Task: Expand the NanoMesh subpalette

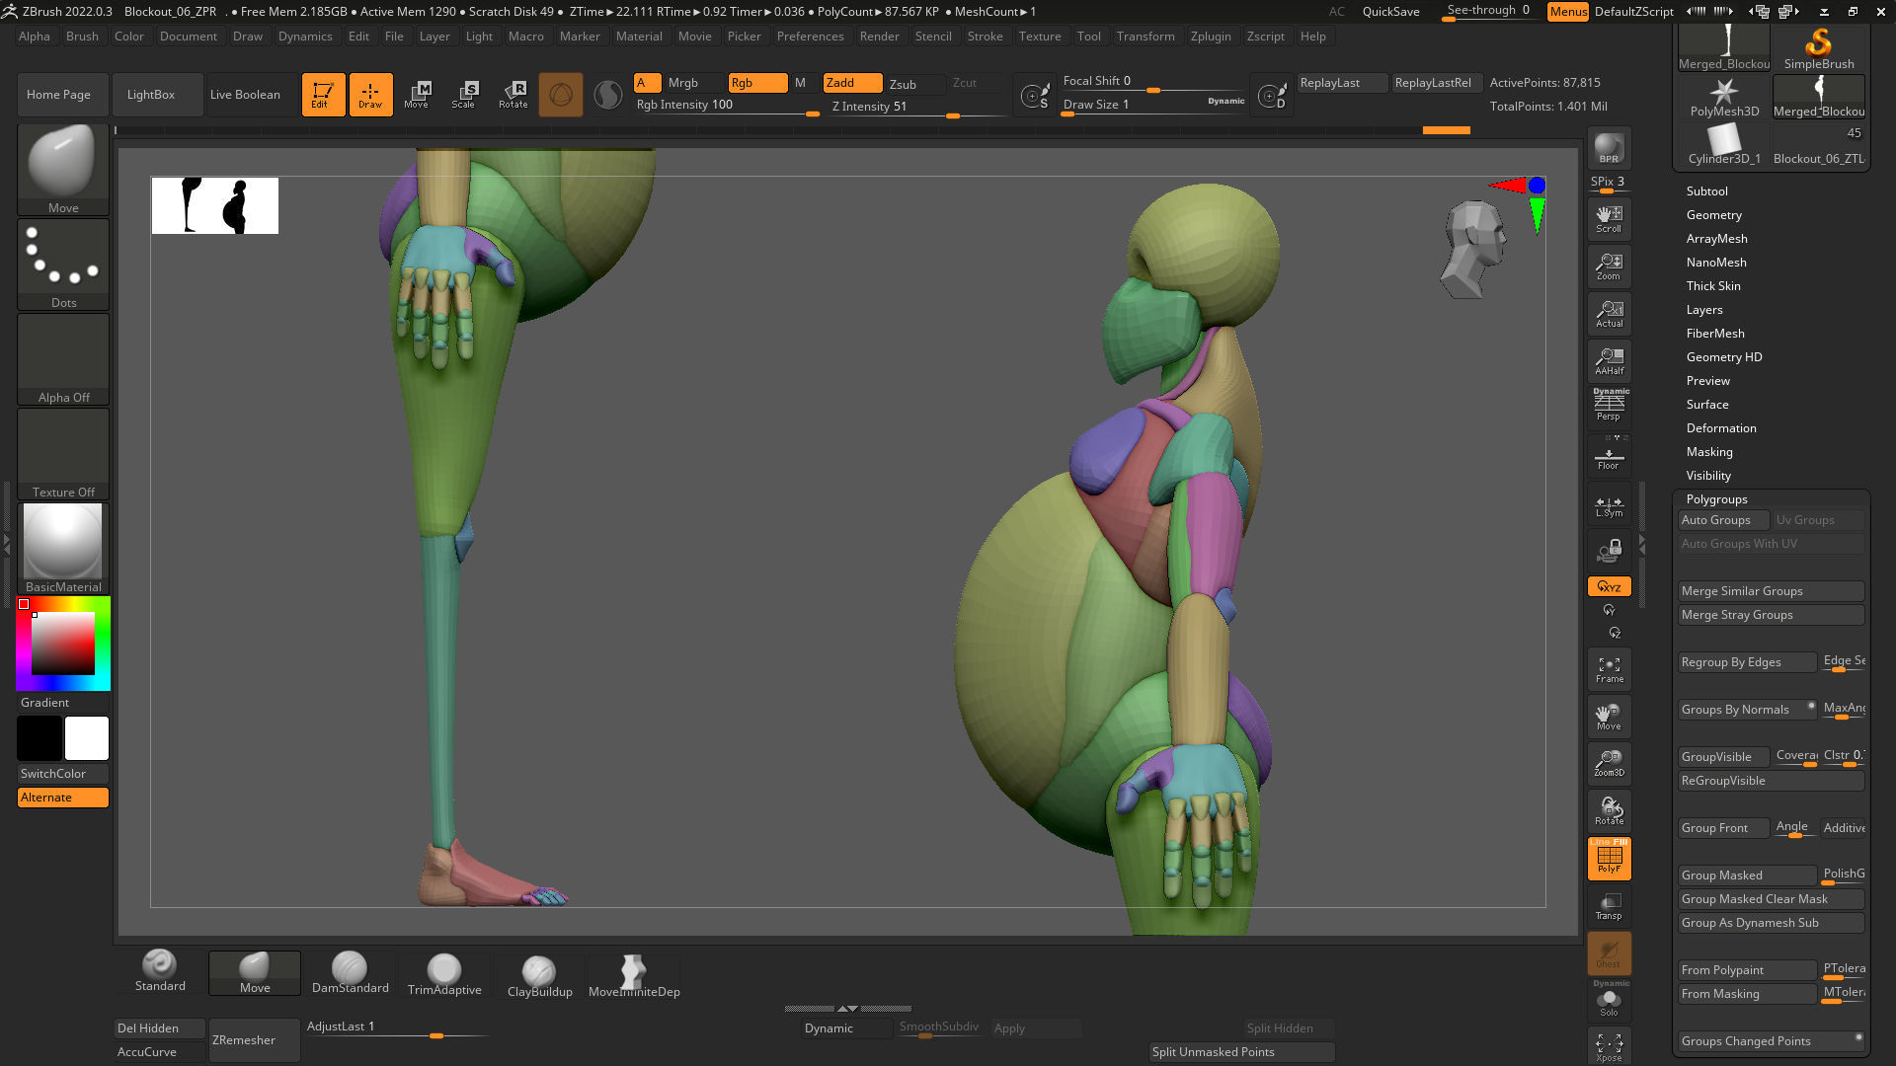Action: pyautogui.click(x=1716, y=263)
